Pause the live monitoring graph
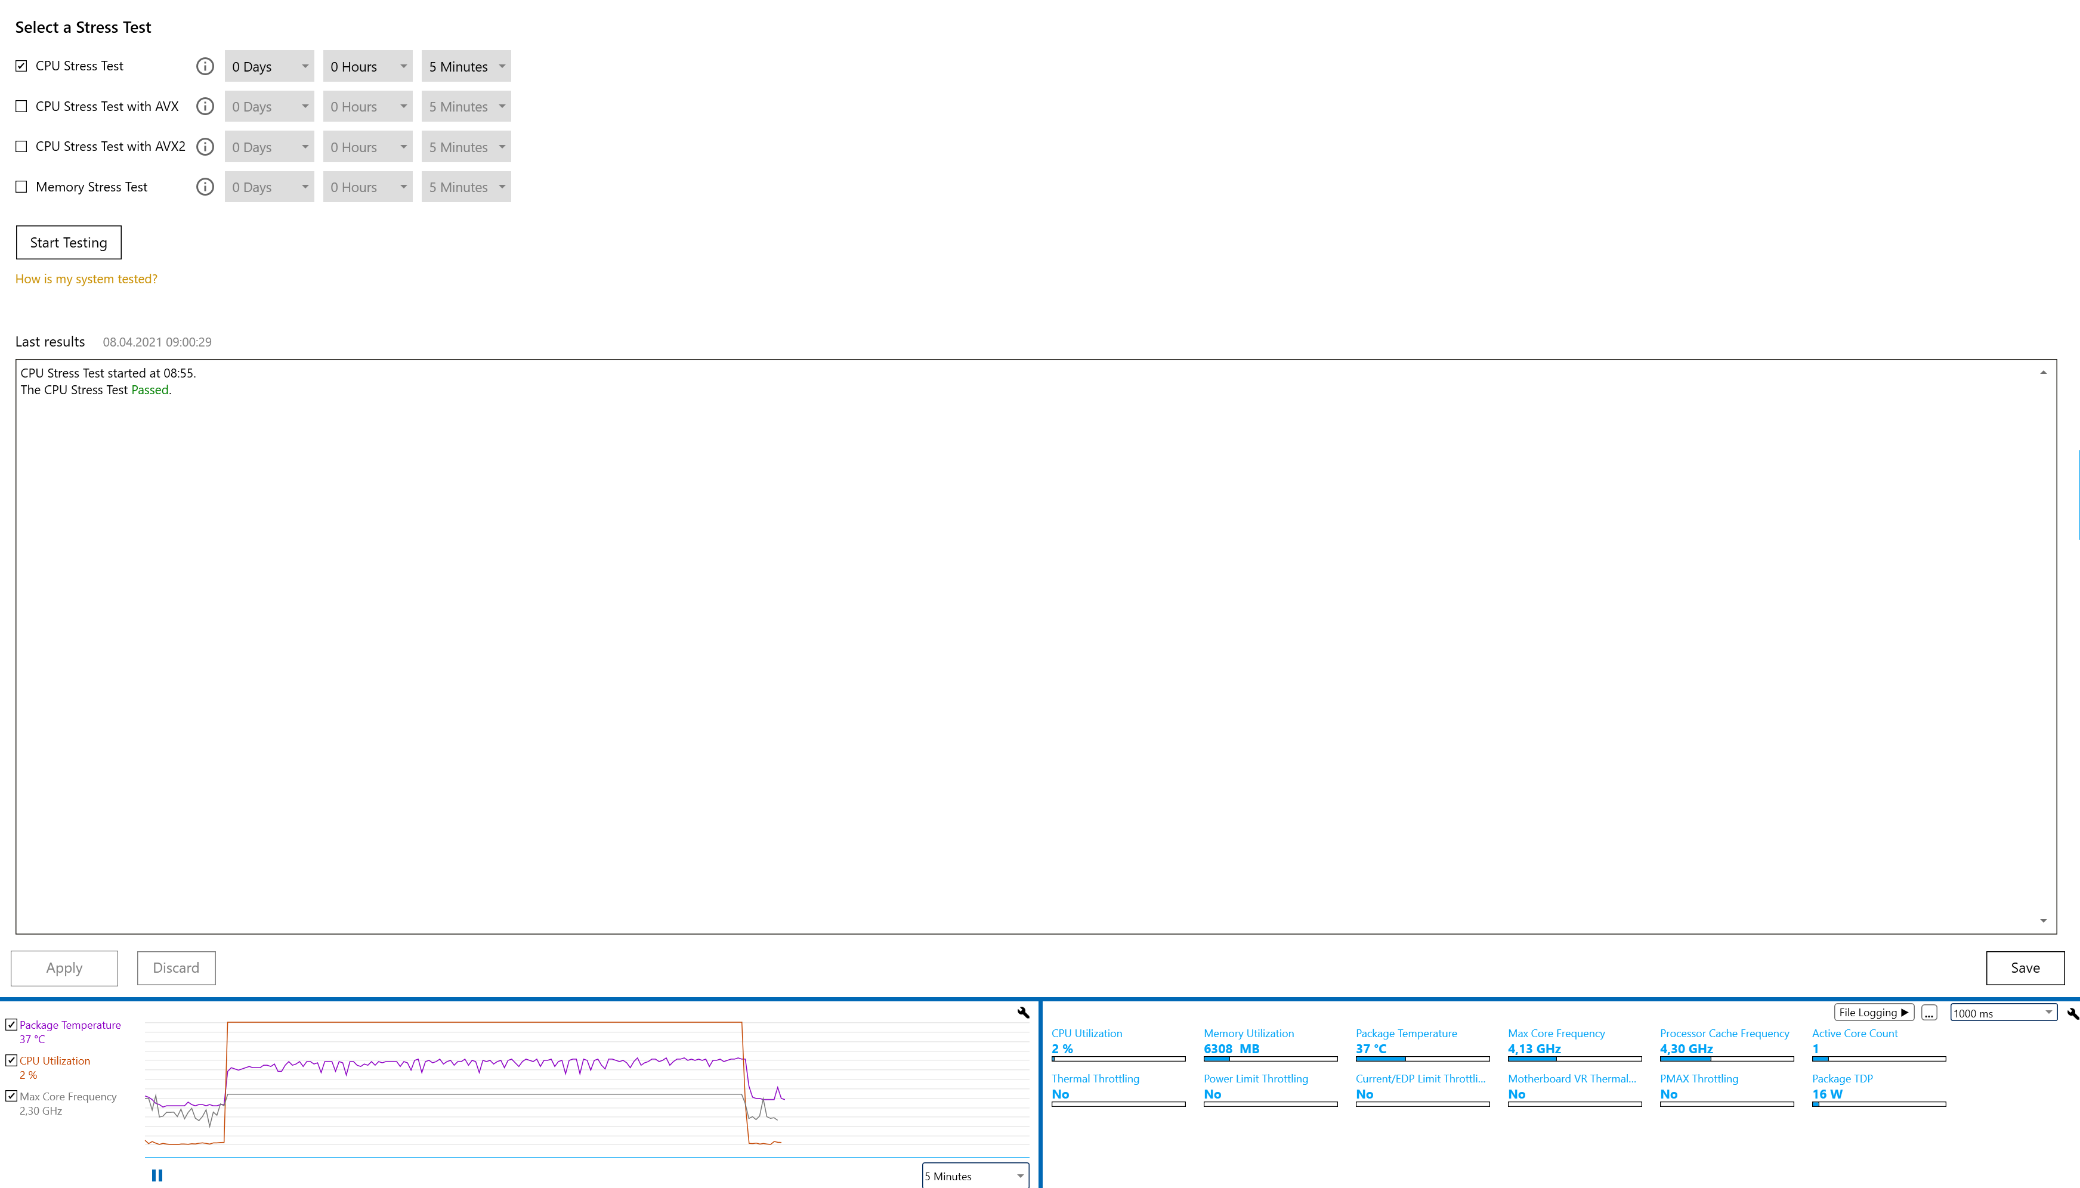This screenshot has height=1188, width=2080. 157,1175
